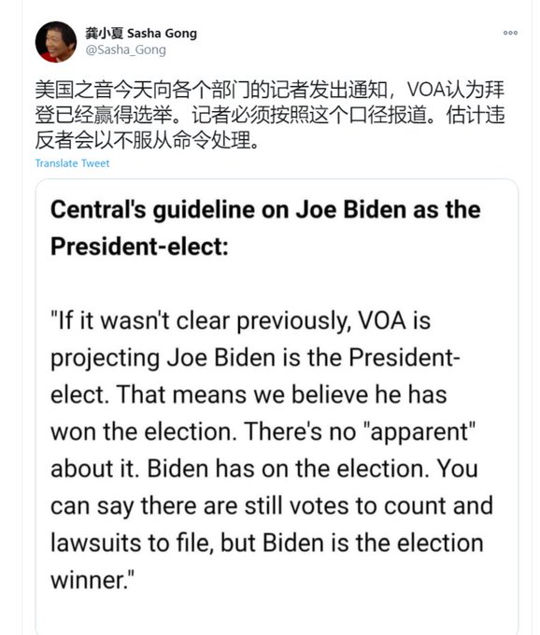Image resolution: width=540 pixels, height=635 pixels.
Task: Click the final word 'winner.' in the quote
Action: click(92, 580)
